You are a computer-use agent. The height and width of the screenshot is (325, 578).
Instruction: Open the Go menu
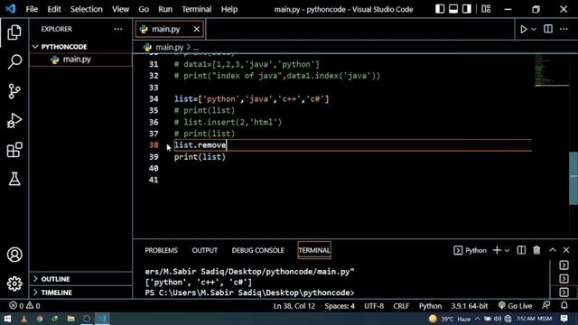144,9
